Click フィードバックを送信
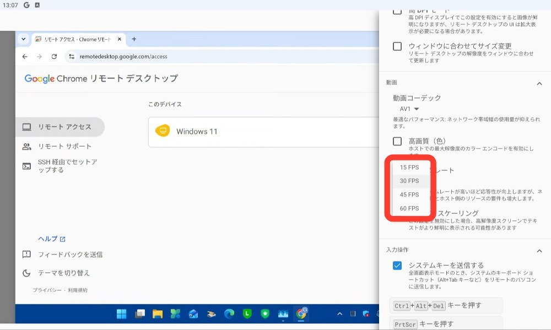The width and height of the screenshot is (551, 330). (70, 255)
